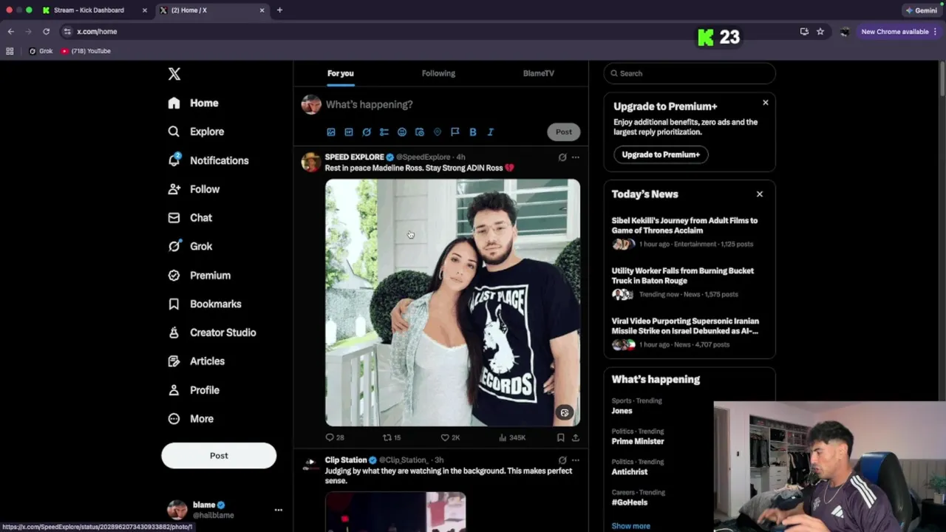Open Profile in the sidebar
The height and width of the screenshot is (532, 946).
point(194,390)
